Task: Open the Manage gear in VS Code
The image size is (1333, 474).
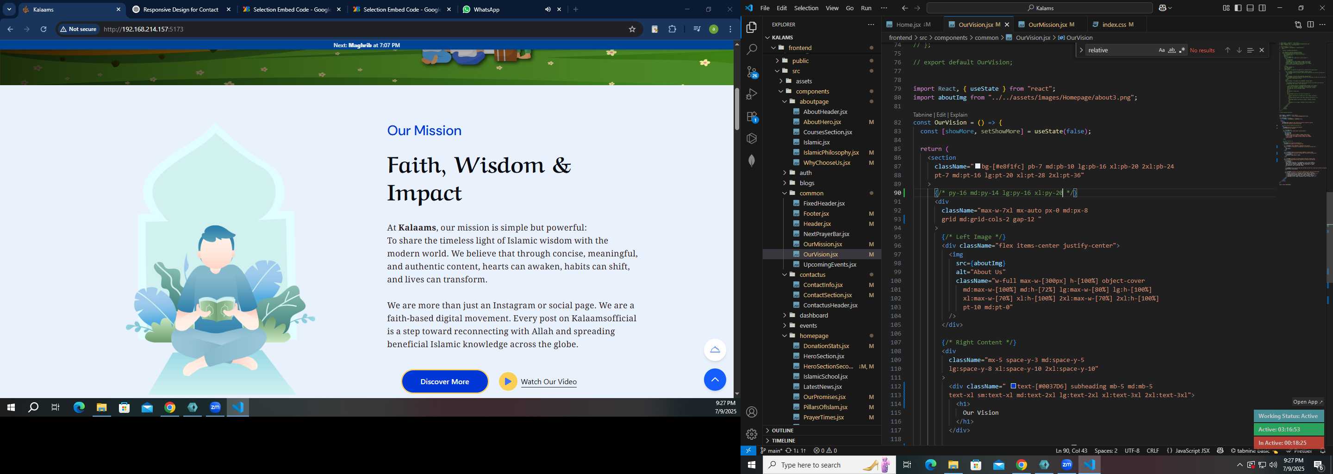Action: 751,434
